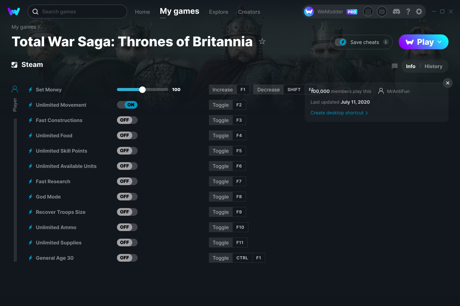Switch to Info tab
The height and width of the screenshot is (306, 460).
pos(411,66)
